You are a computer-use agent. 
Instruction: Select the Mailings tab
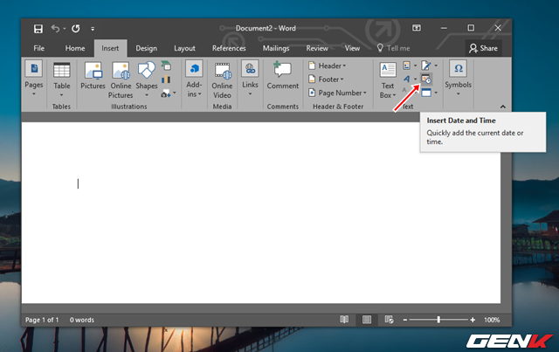pyautogui.click(x=276, y=48)
